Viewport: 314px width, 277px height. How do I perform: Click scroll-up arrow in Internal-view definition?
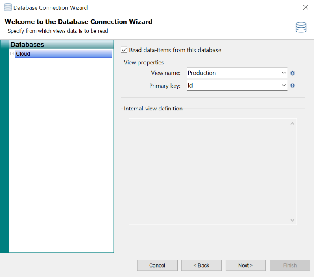[x=292, y=124]
